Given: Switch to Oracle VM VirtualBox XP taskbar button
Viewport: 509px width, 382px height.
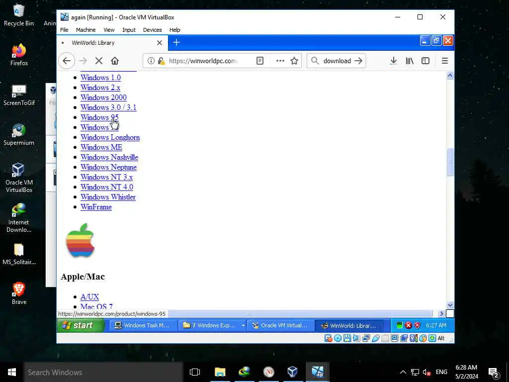Looking at the screenshot, I should click(x=281, y=325).
